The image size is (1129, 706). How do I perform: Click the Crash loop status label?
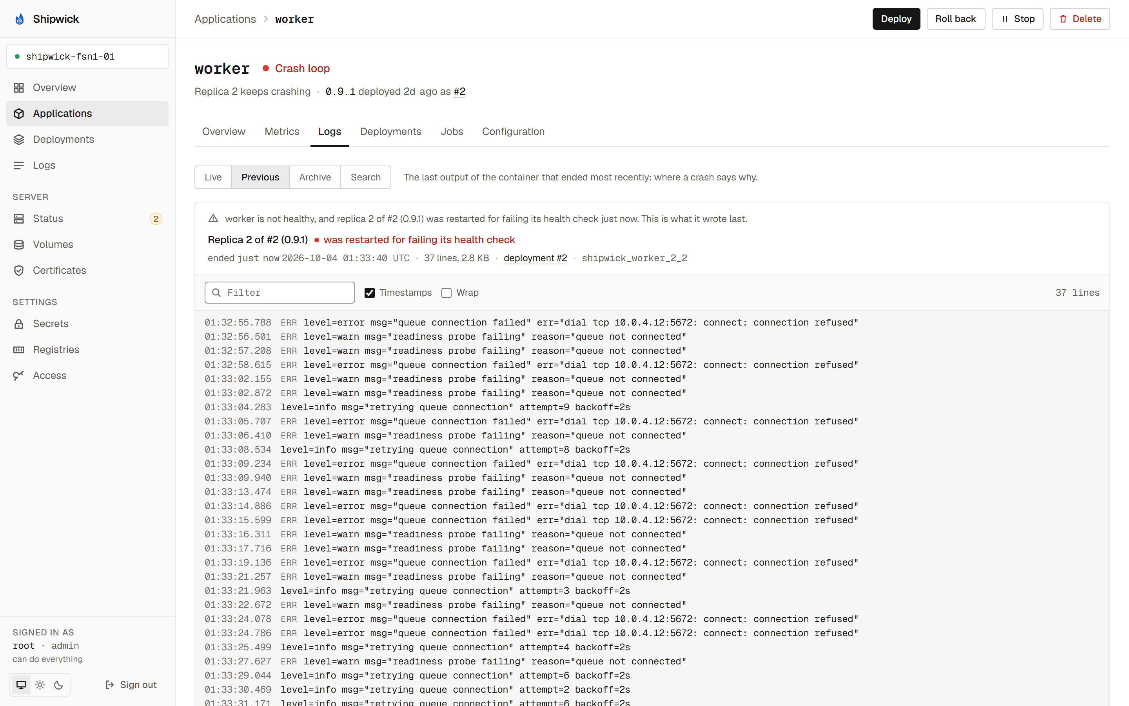tap(302, 68)
